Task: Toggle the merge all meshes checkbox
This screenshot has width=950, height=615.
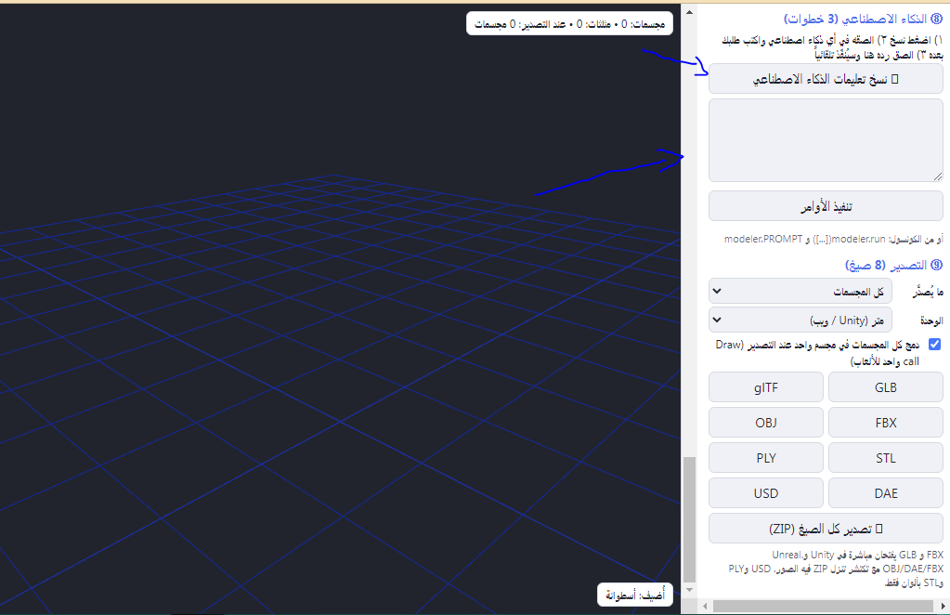Action: 934,344
